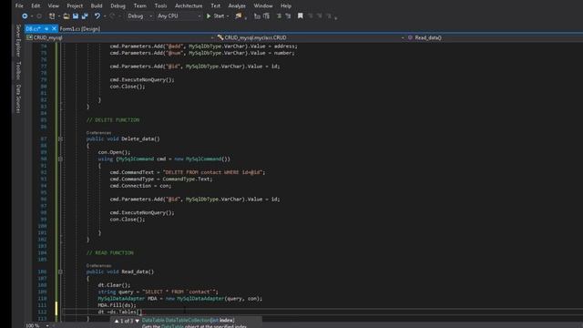583x328 pixels.
Task: Click the // DELETE FUNCTION comment
Action: click(x=113, y=120)
